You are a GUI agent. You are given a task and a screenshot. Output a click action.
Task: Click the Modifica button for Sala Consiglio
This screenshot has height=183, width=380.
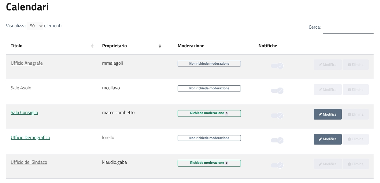pos(327,114)
